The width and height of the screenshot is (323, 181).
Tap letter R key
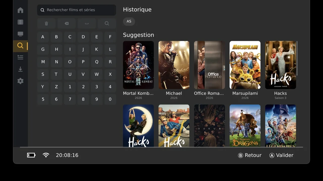click(x=110, y=62)
